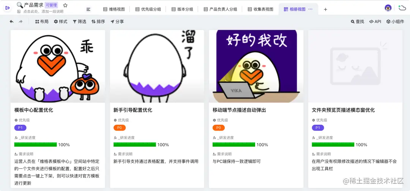
Task: Open the 好的我改 card thumbnail
Action: point(256,66)
